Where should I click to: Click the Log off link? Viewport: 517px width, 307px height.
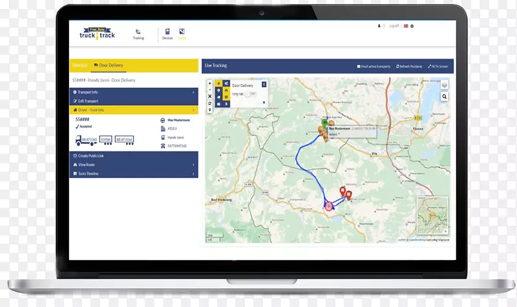tap(394, 26)
